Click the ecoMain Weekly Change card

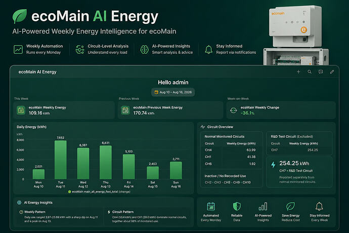[281, 110]
